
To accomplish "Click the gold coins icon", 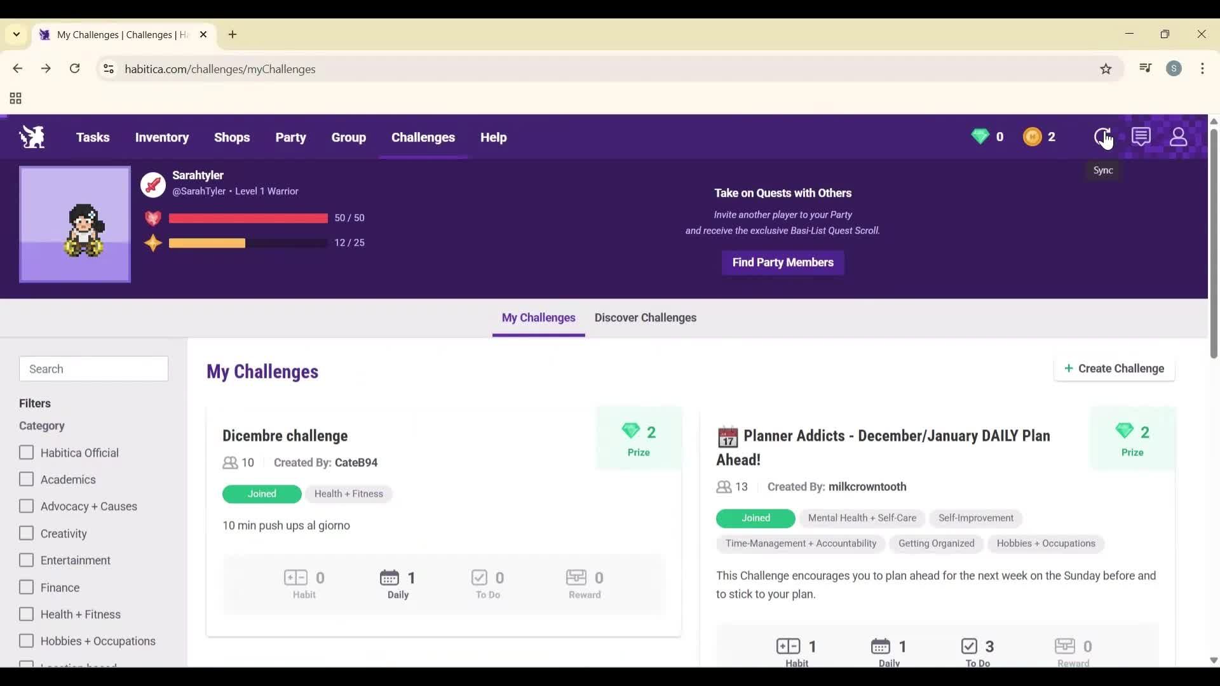I will pos(1033,137).
